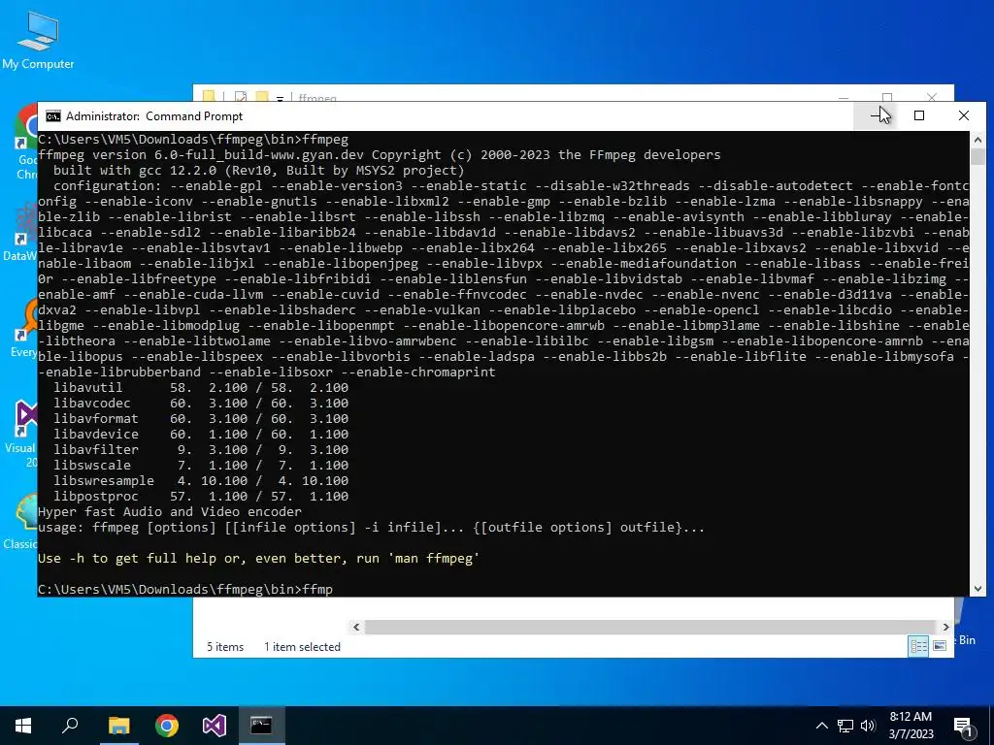This screenshot has width=994, height=745.
Task: Maximize the Command Prompt window
Action: coord(919,116)
